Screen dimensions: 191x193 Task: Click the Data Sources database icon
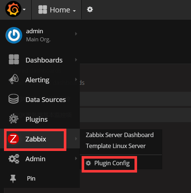[x=13, y=99]
